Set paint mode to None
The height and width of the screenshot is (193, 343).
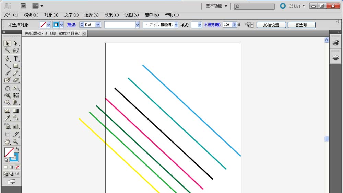coord(17,167)
